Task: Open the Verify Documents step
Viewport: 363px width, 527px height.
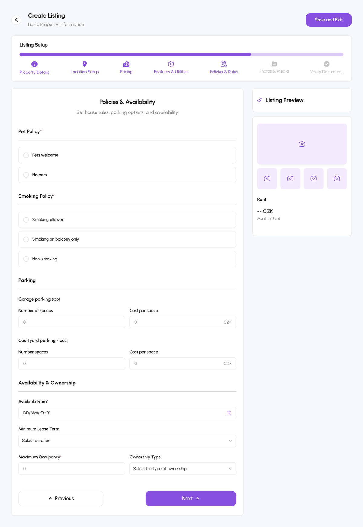Action: point(327,68)
